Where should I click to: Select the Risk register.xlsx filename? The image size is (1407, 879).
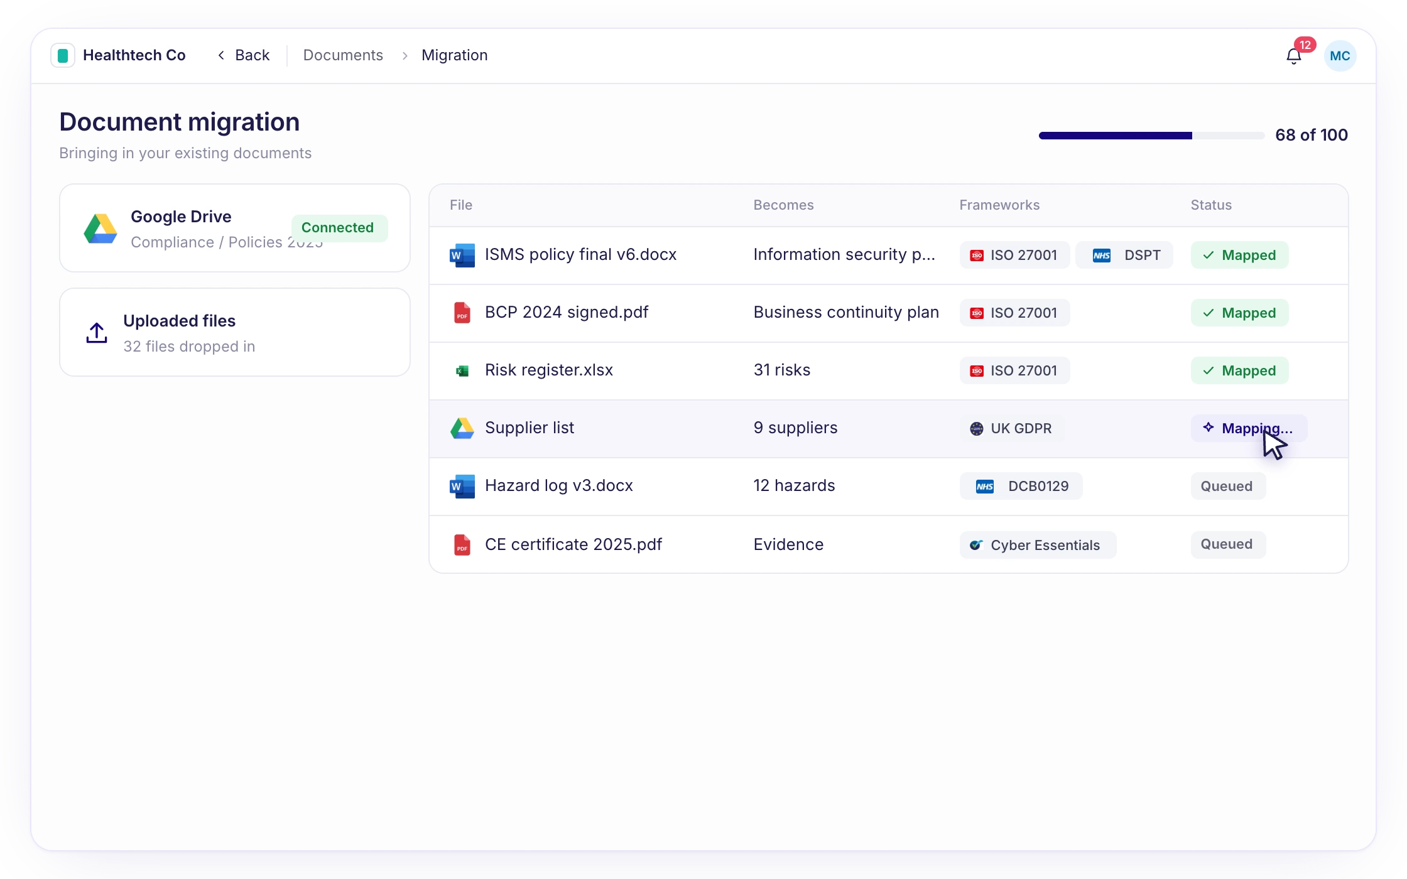(549, 370)
